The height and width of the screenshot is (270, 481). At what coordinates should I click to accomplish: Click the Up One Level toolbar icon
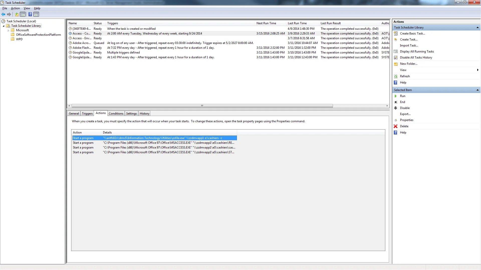17,14
